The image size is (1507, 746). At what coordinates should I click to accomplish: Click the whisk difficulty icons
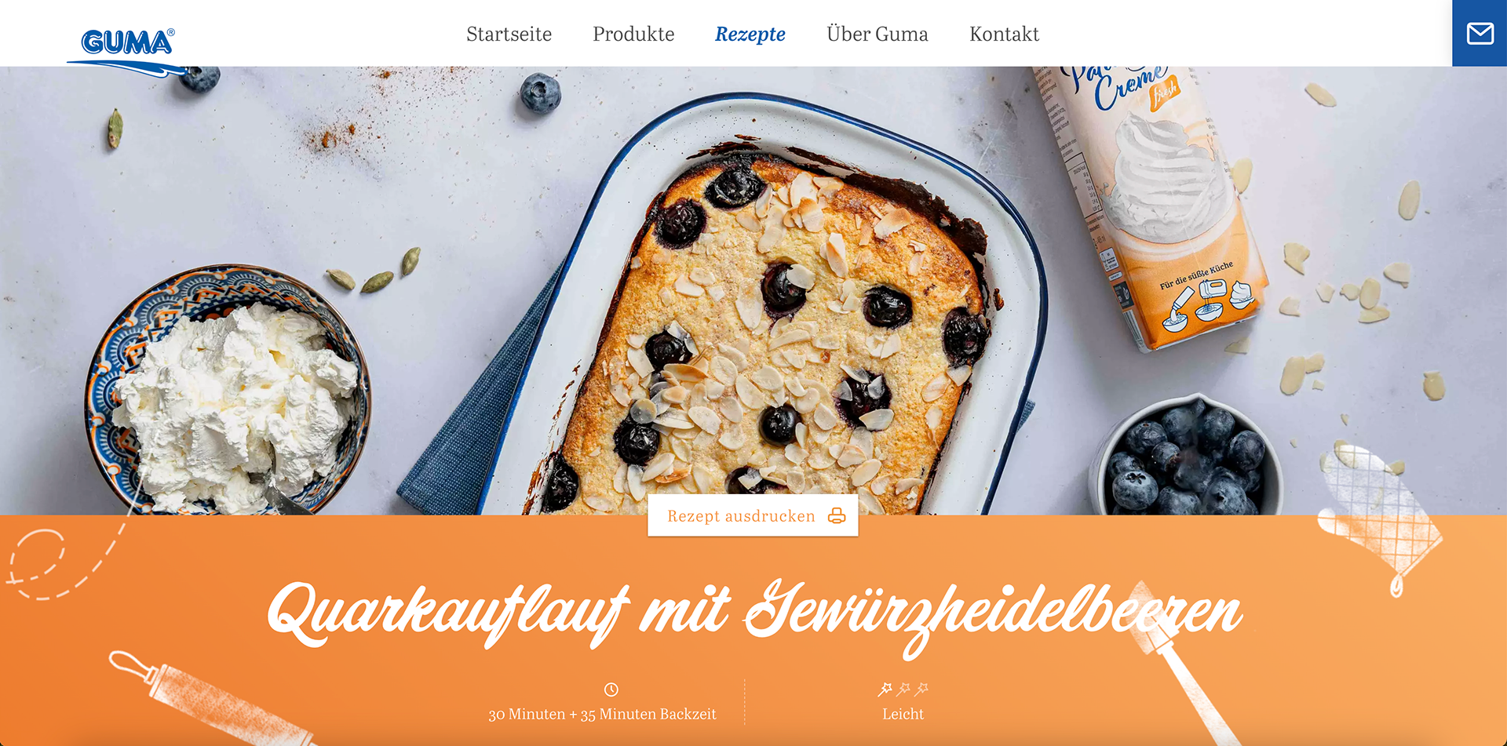903,690
